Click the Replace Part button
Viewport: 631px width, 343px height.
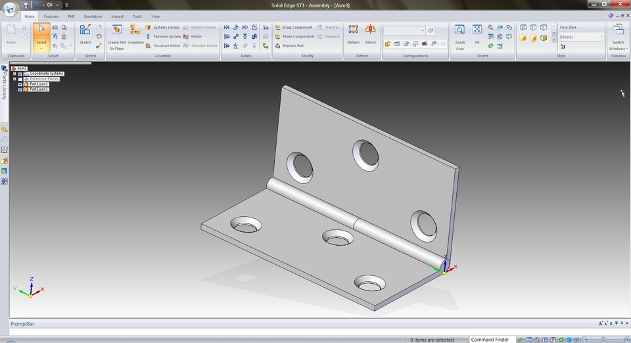(289, 46)
